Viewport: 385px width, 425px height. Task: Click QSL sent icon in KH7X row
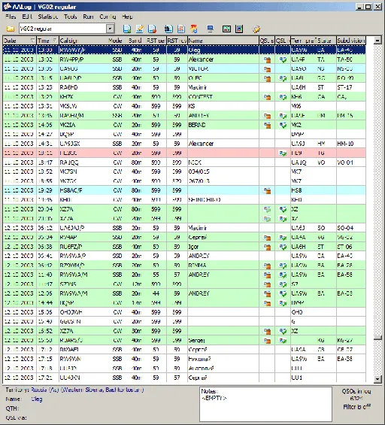pyautogui.click(x=267, y=97)
